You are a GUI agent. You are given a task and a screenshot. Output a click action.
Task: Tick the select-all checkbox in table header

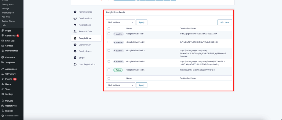pos(109,29)
